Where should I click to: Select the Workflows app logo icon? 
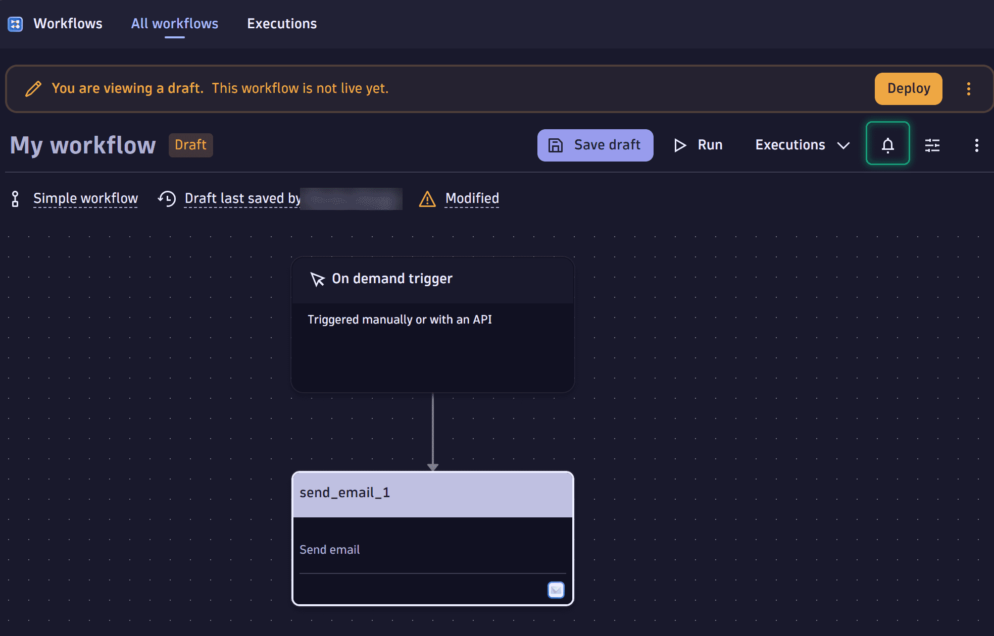click(15, 24)
